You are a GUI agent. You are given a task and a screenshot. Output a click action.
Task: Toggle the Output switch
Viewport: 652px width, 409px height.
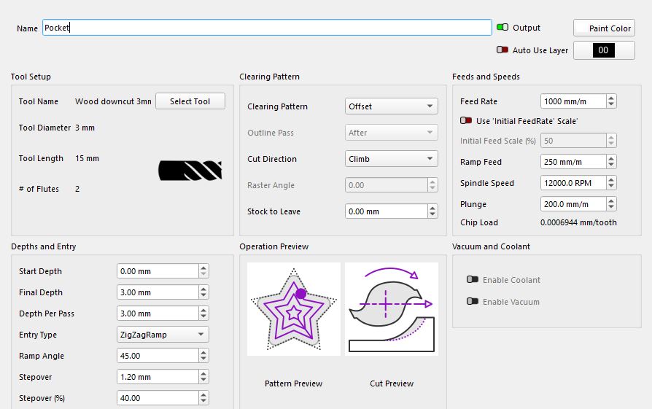[502, 28]
